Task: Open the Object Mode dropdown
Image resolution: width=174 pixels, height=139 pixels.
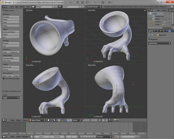Action: pyautogui.click(x=37, y=120)
